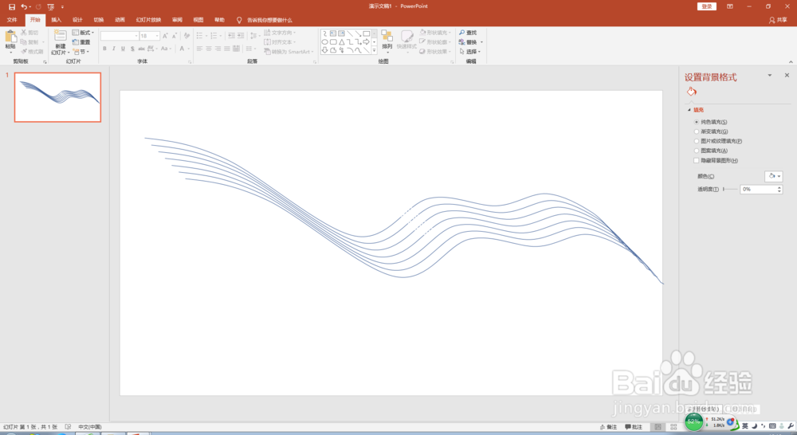Select the oval shape in shapes gallery

point(324,41)
